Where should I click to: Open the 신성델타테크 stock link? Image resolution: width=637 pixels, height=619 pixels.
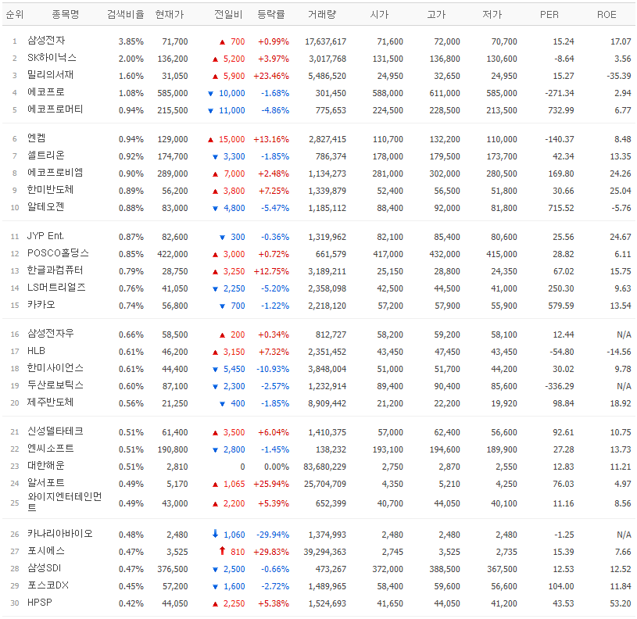click(x=55, y=431)
